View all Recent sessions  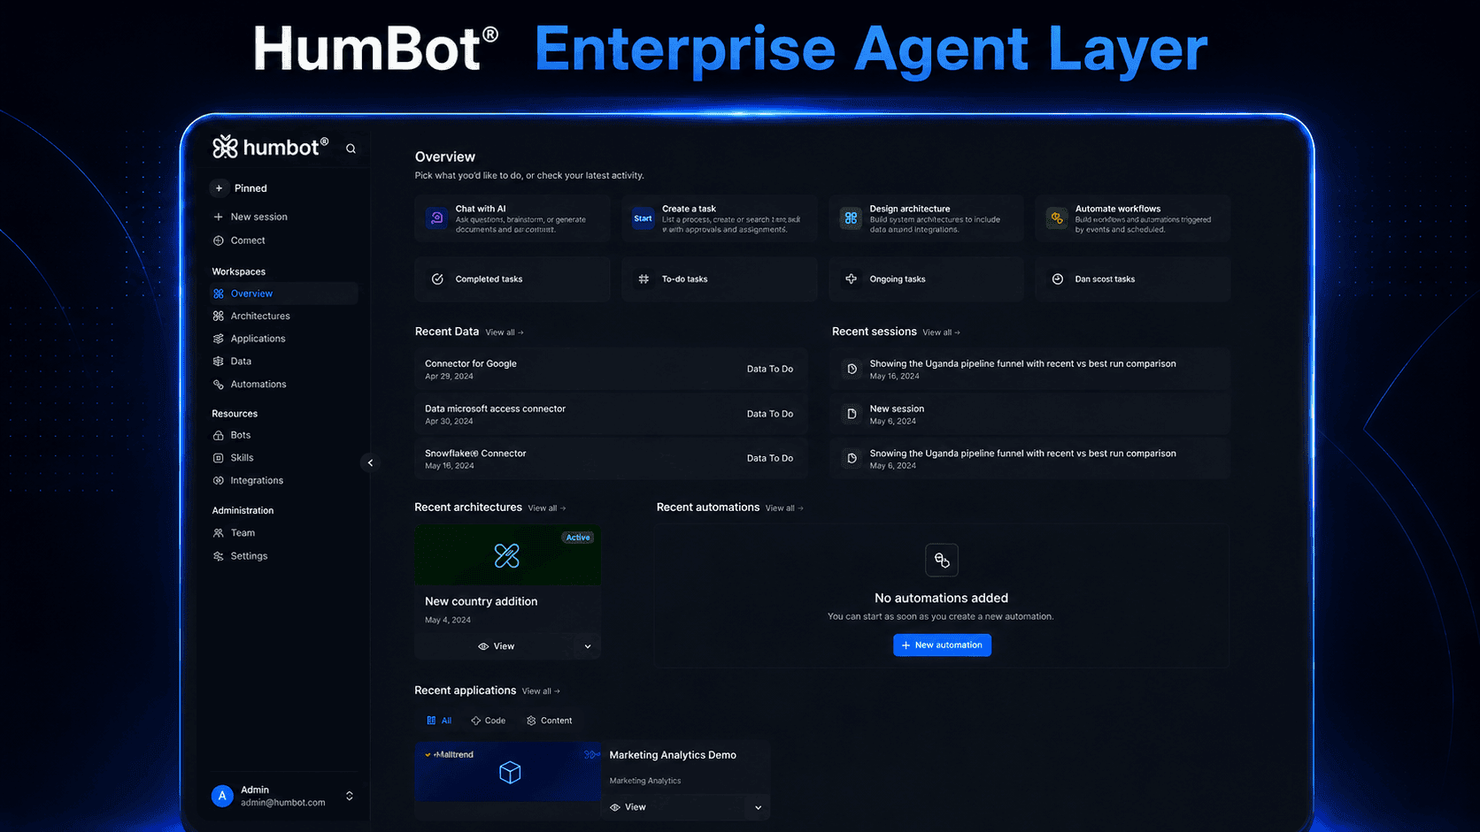click(941, 332)
